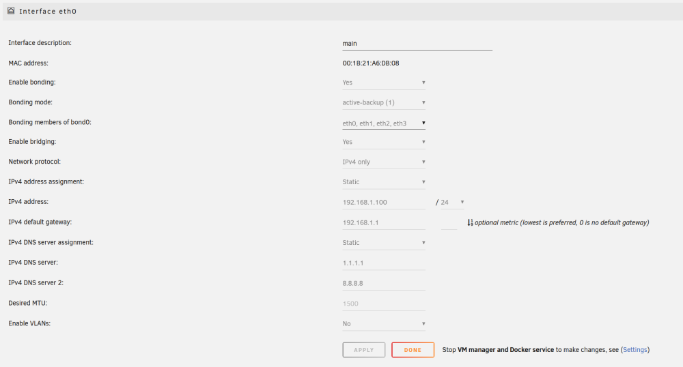Screen dimensions: 683x367
Task: Open the Enable bridging dropdown
Action: pos(384,142)
